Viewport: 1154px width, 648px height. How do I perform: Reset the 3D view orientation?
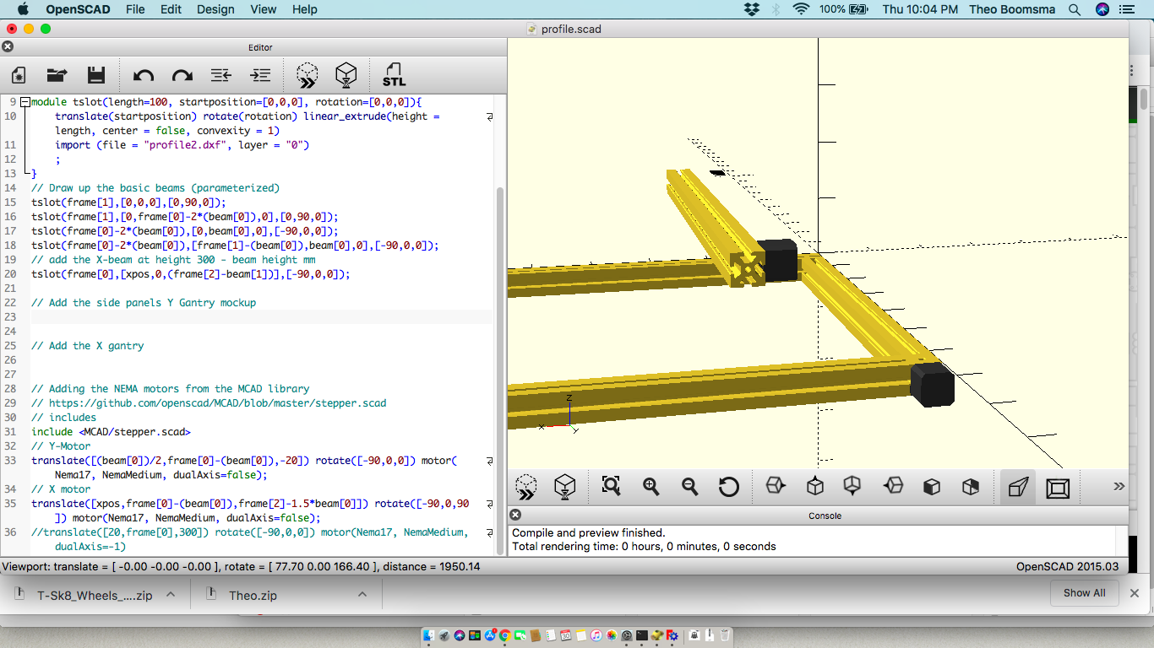[728, 486]
